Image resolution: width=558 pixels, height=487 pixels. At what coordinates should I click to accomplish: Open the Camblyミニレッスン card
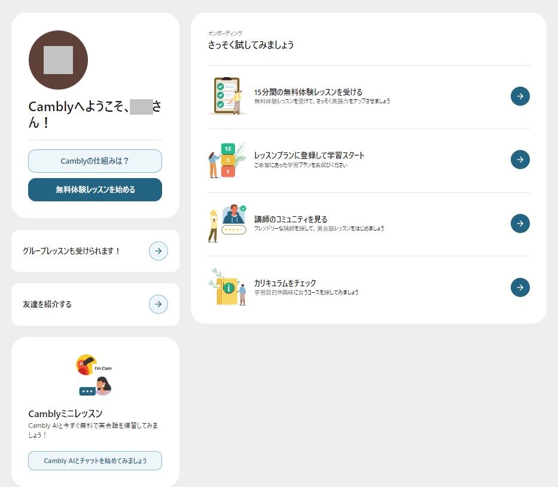tap(94, 414)
